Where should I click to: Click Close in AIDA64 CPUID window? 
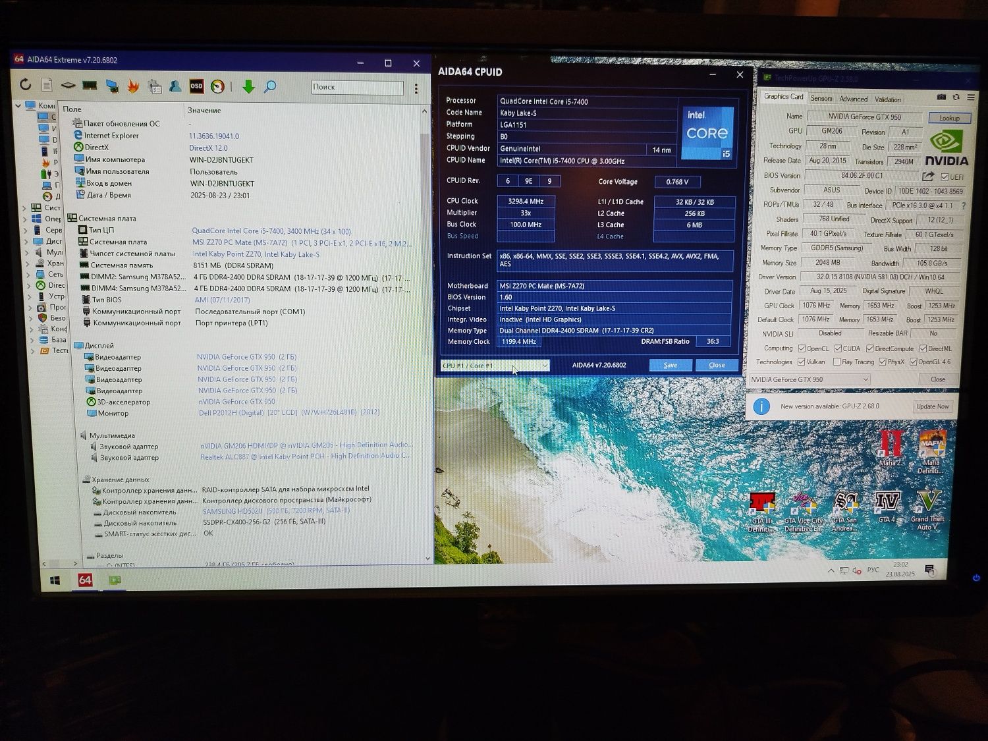click(x=717, y=365)
